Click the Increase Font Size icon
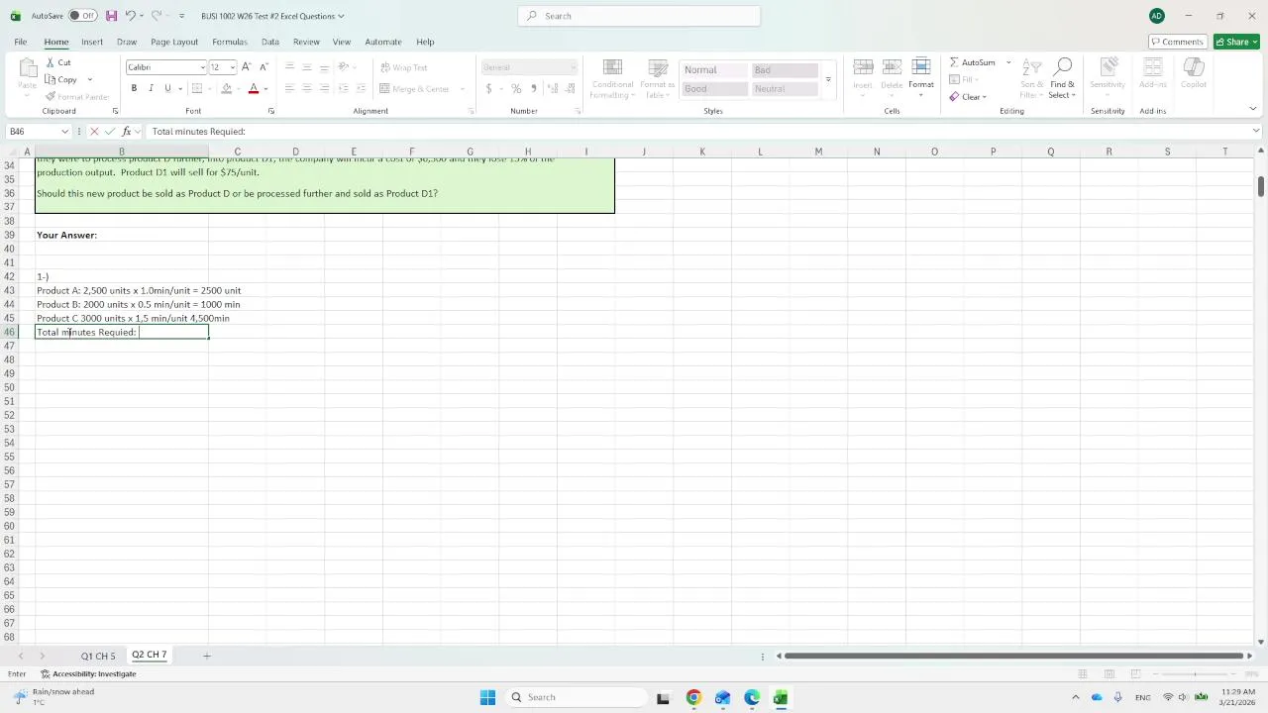1268x713 pixels. (x=247, y=67)
